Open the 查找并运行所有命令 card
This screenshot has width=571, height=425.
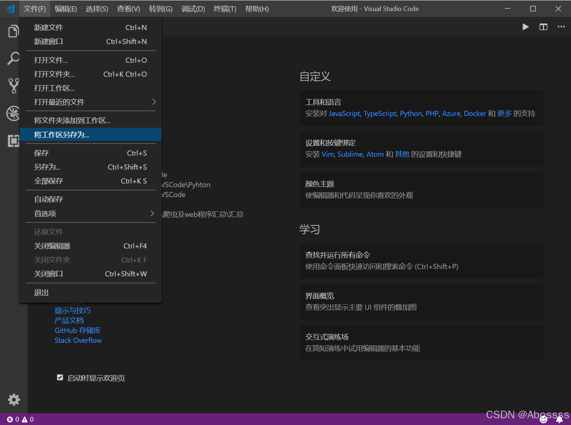421,261
